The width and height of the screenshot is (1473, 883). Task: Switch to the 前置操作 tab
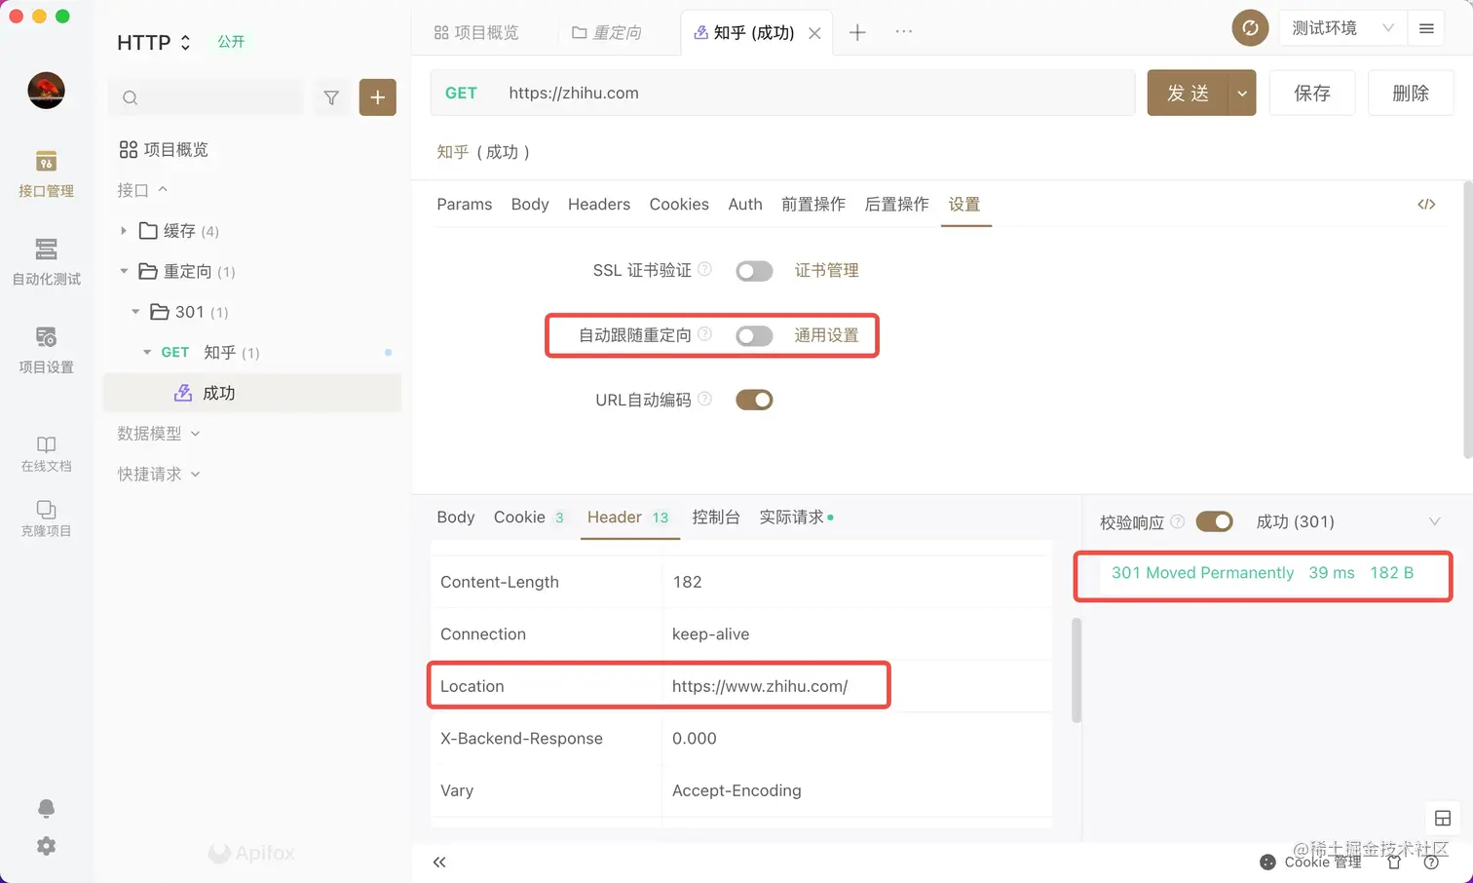point(813,204)
